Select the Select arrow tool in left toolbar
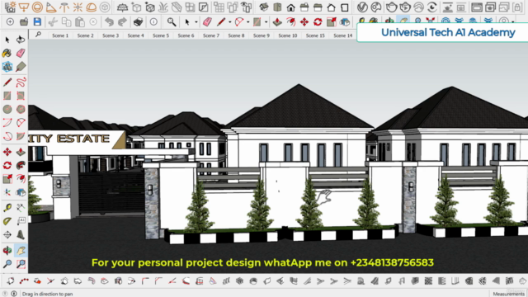This screenshot has height=297, width=528. coord(7,40)
